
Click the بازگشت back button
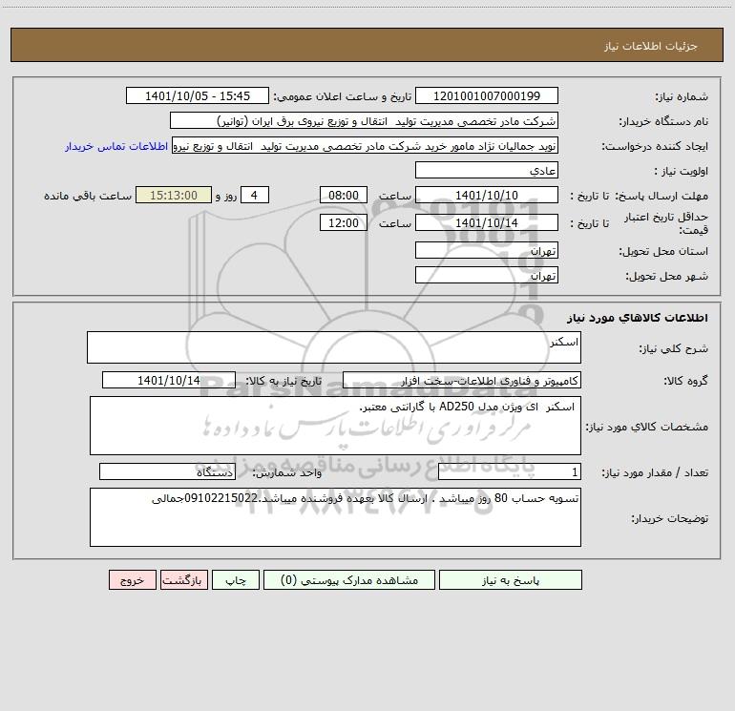click(183, 579)
